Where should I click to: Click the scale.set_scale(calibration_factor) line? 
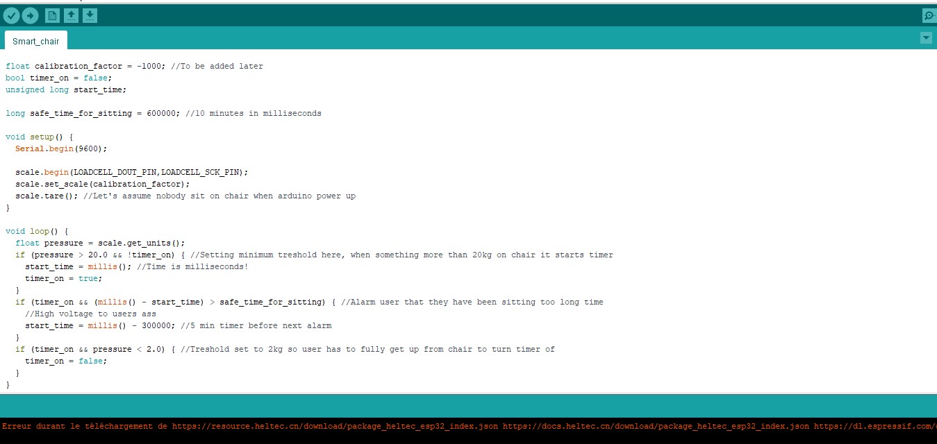(x=102, y=185)
